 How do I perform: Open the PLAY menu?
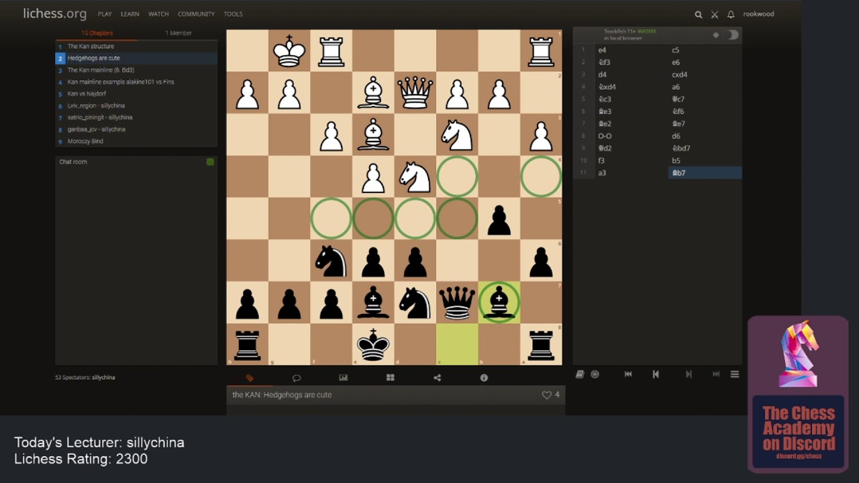click(x=105, y=14)
